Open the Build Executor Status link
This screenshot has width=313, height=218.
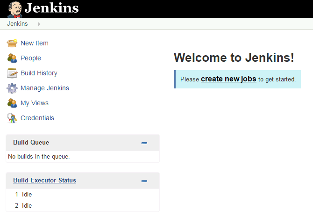(44, 180)
